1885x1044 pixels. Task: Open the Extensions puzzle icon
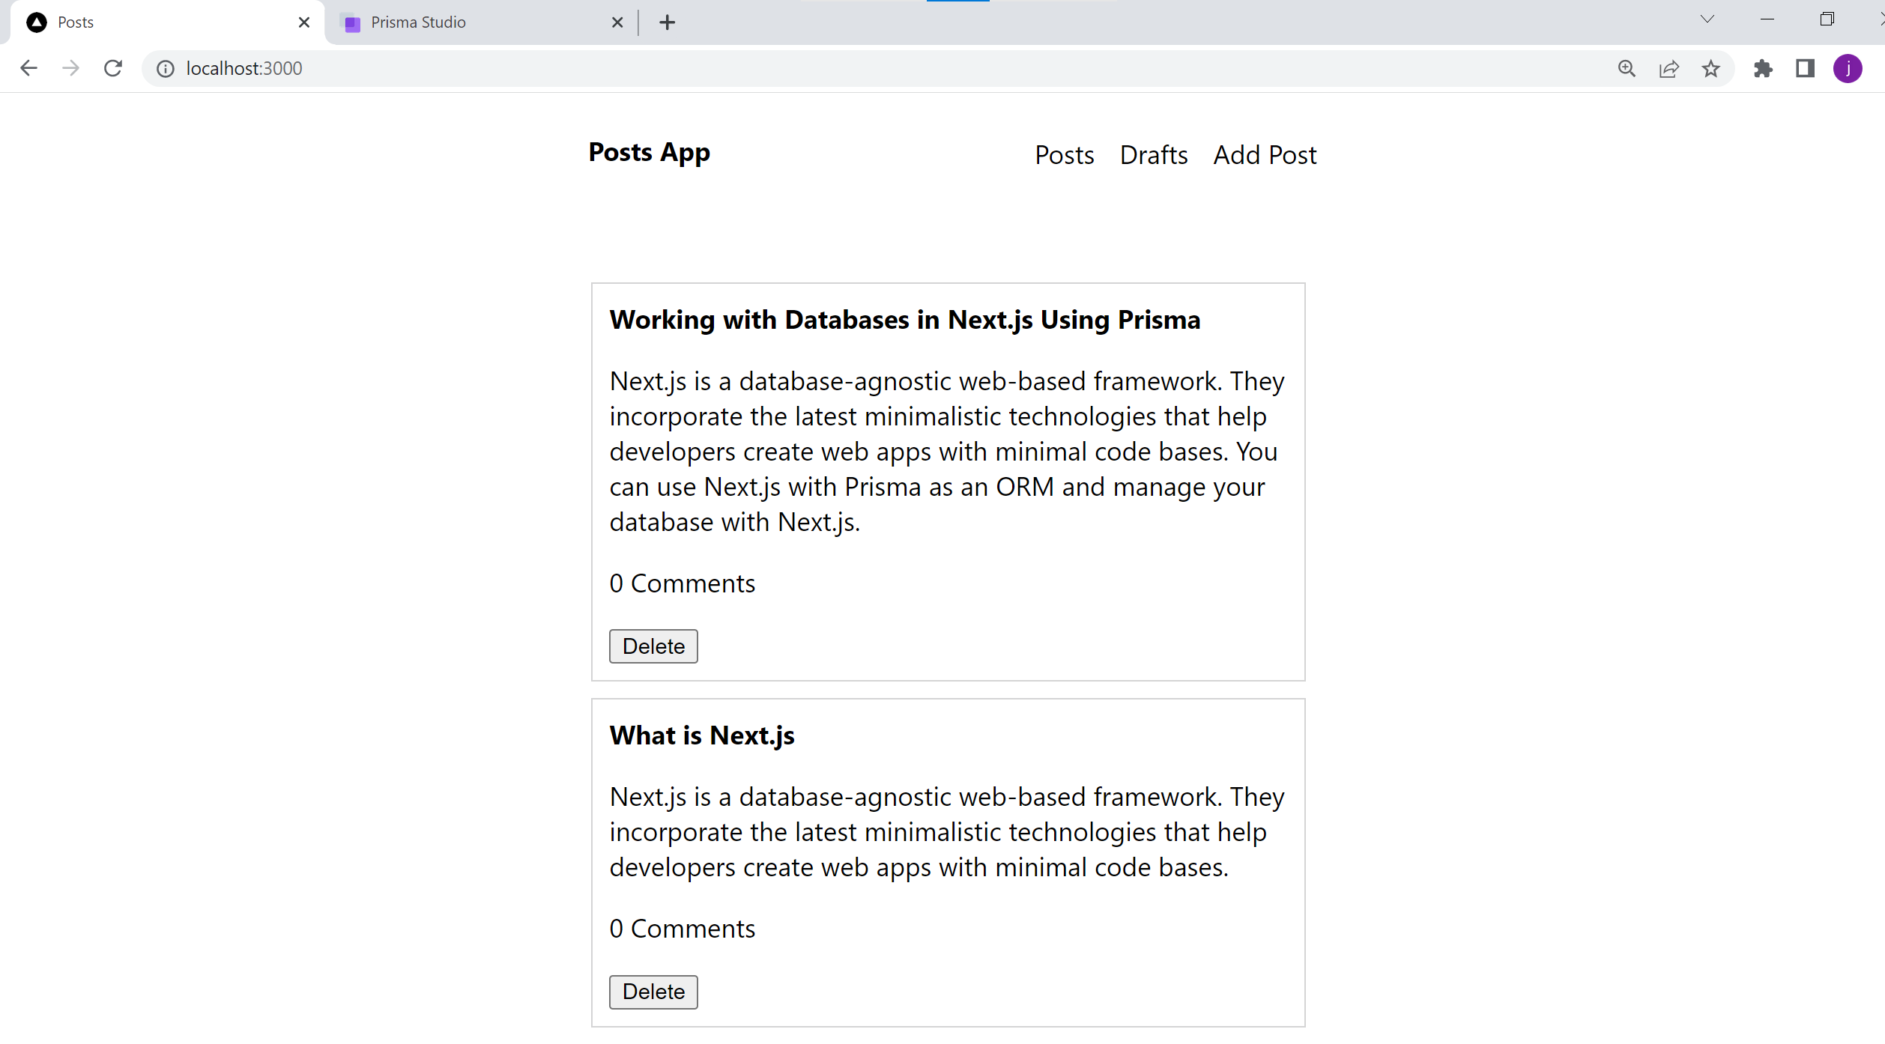click(1763, 69)
